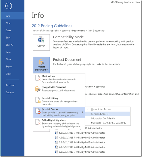
Task: Click the Word icon for version 1.0
Action: click(56, 152)
